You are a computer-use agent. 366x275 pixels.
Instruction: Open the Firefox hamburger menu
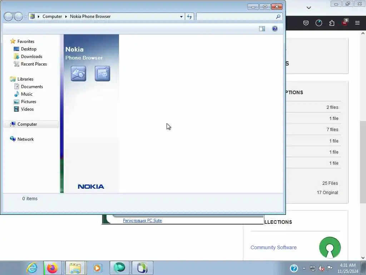click(357, 23)
